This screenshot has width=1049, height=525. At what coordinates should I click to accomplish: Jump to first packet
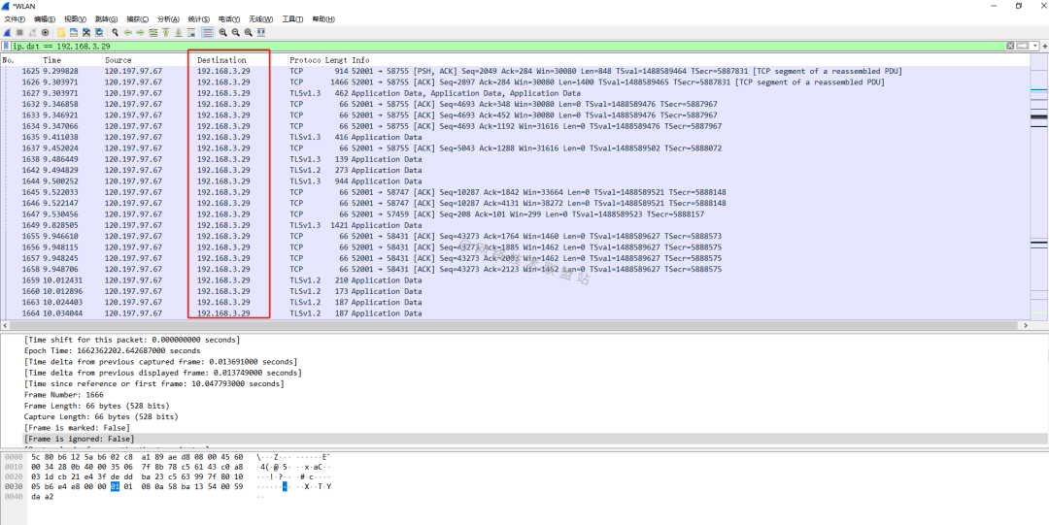[x=165, y=32]
